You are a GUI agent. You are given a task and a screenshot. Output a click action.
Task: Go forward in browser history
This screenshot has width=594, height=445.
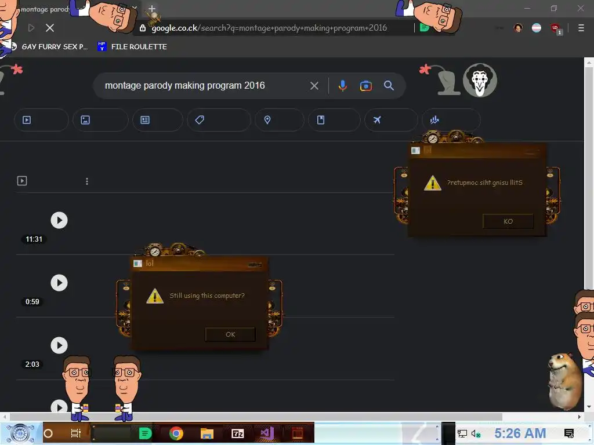pyautogui.click(x=31, y=28)
